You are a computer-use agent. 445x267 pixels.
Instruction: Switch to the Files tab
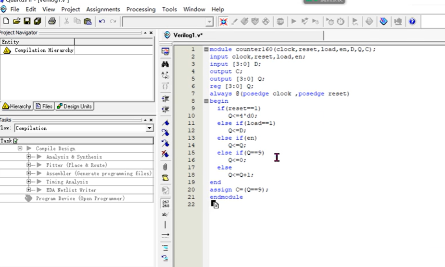coord(44,106)
